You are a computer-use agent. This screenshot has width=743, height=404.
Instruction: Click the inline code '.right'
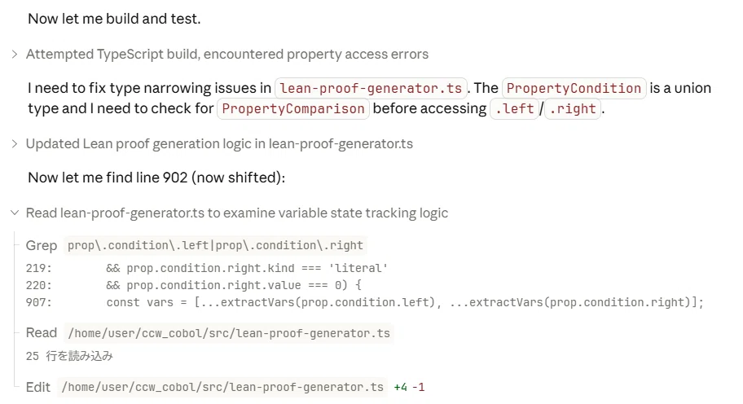click(573, 108)
